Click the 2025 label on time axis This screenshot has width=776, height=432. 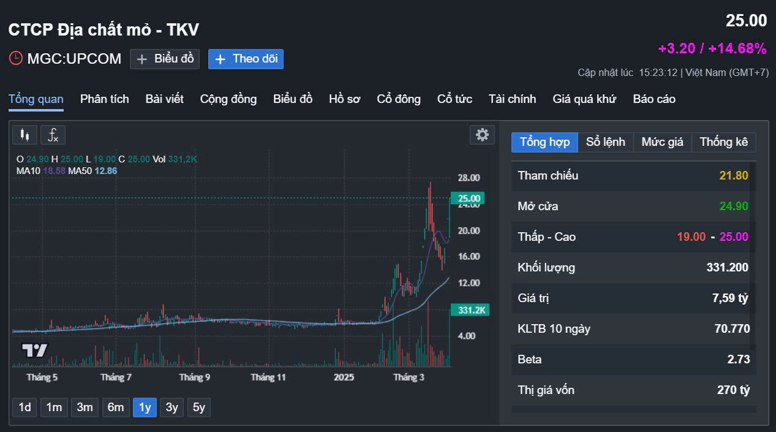coord(344,377)
